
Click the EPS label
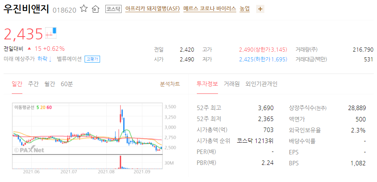point(294,152)
